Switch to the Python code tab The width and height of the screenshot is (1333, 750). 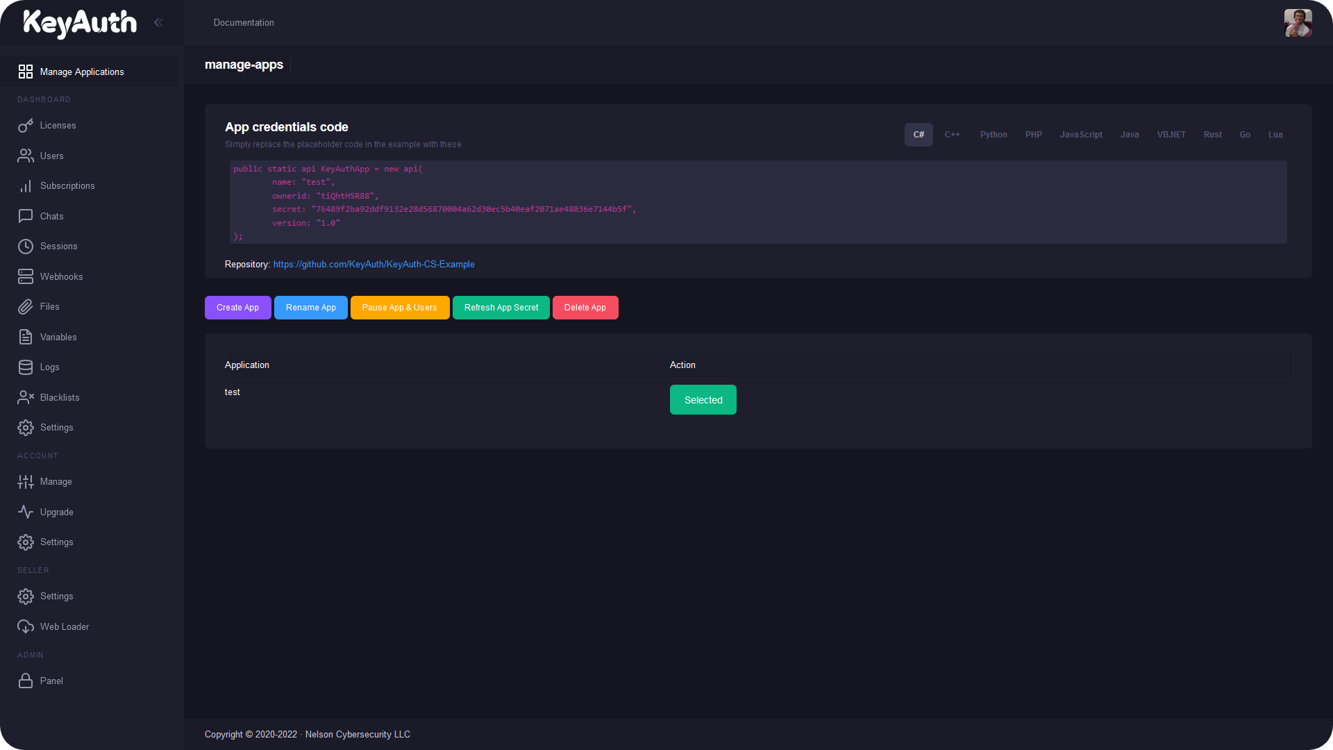994,134
